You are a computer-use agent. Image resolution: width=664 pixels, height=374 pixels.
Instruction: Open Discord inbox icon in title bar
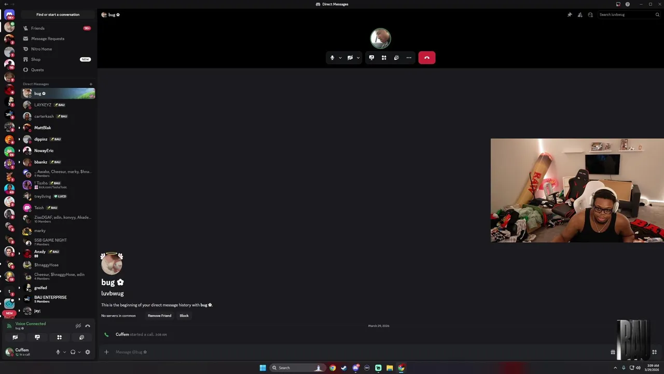(618, 4)
